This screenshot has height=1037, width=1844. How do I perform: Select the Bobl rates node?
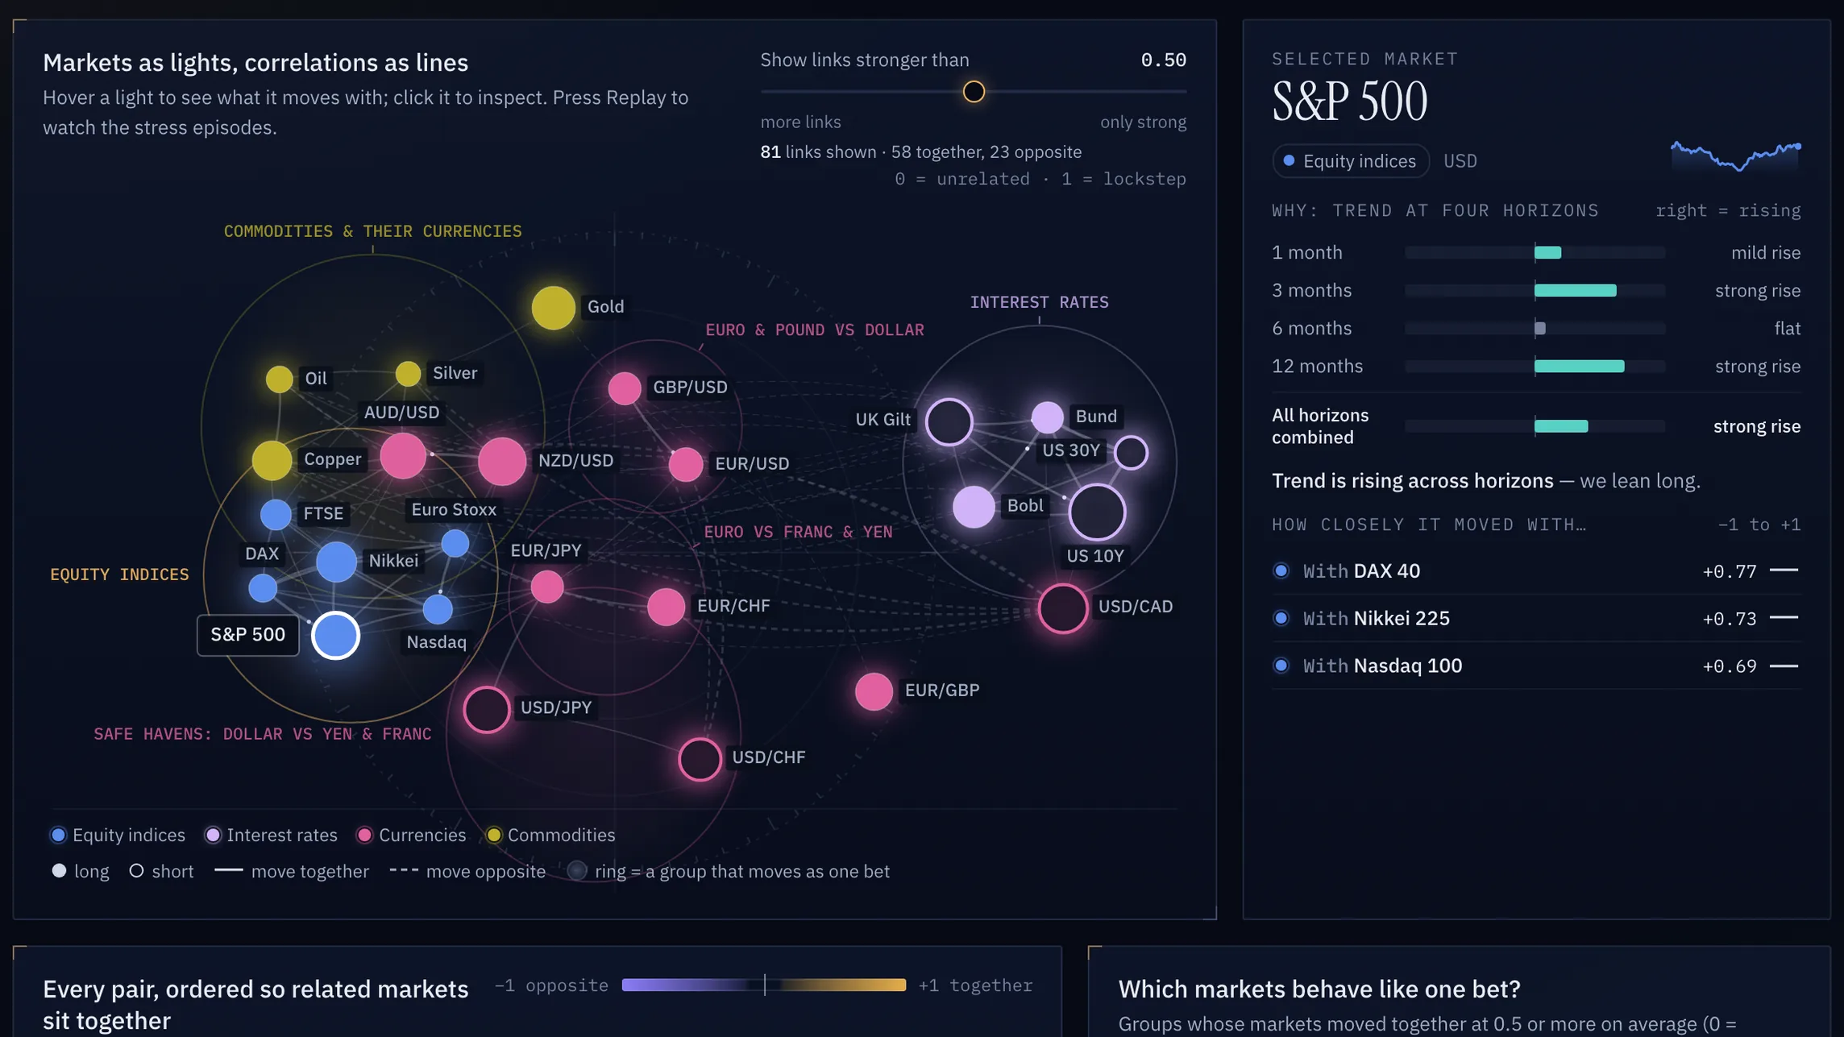pos(974,507)
